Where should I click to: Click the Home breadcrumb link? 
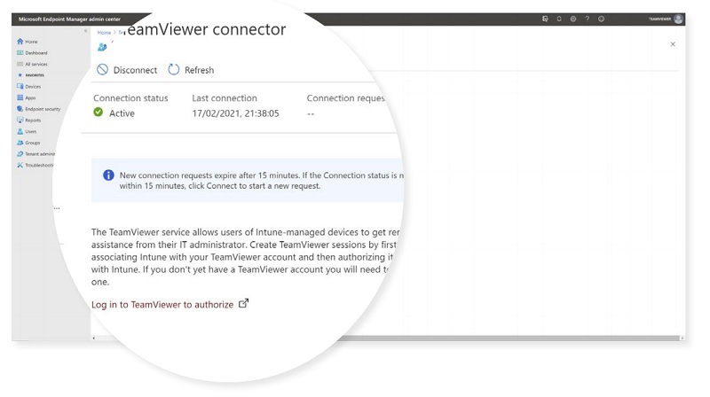pos(104,33)
